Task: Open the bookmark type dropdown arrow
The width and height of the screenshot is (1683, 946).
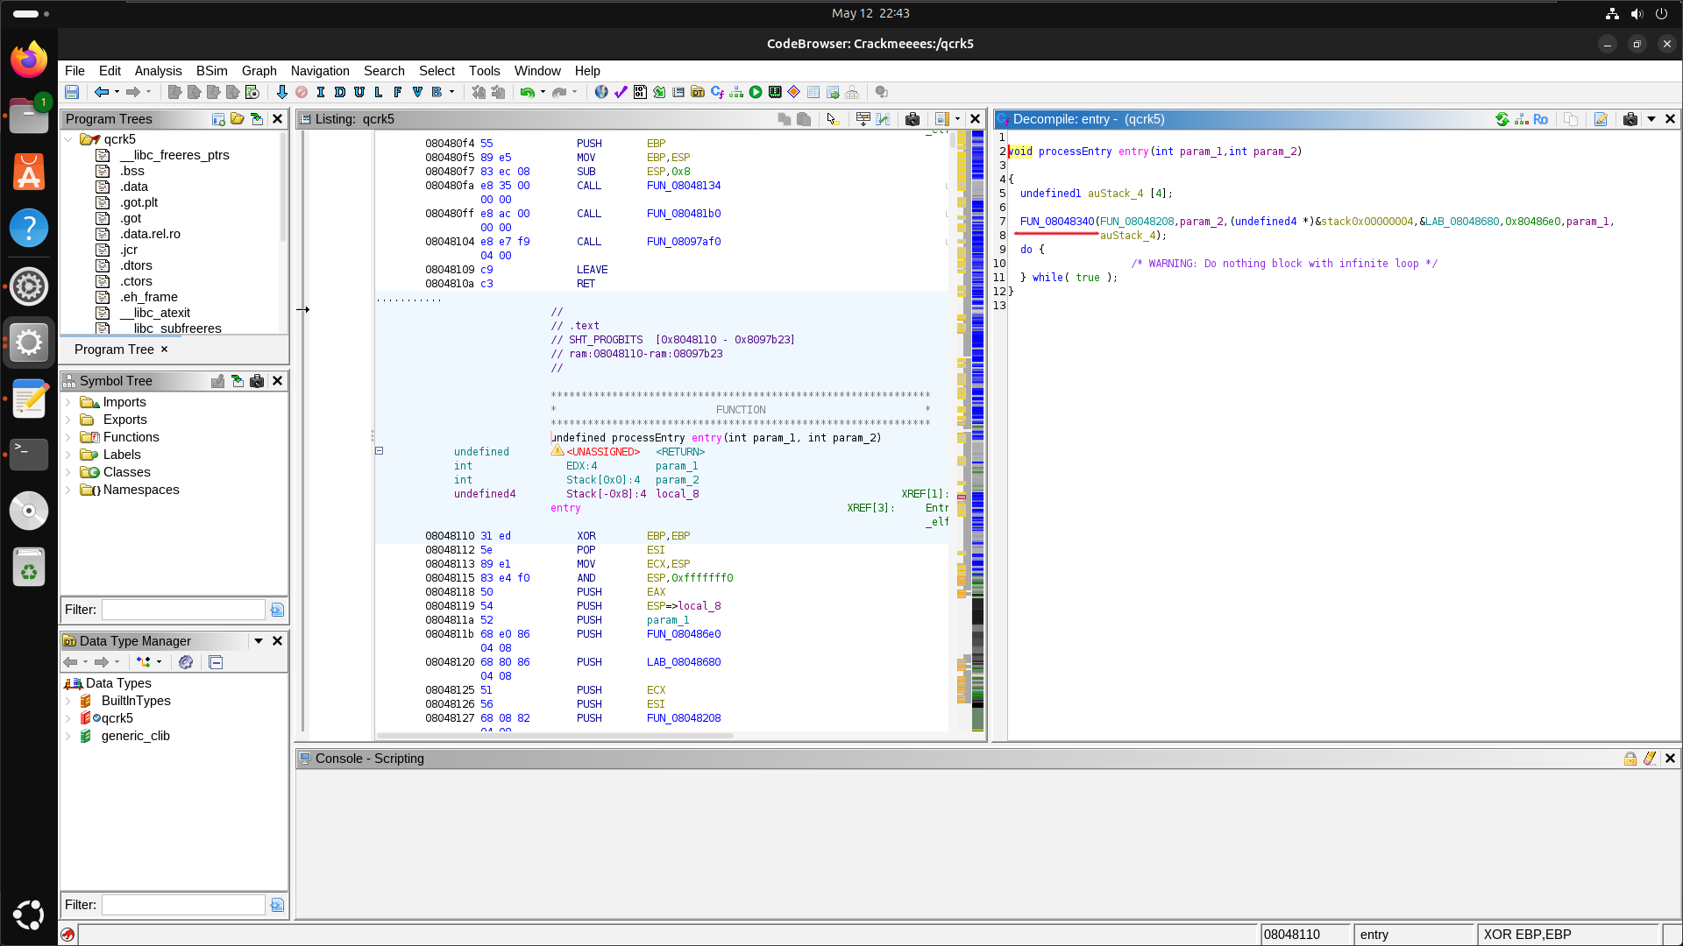Action: 452,92
